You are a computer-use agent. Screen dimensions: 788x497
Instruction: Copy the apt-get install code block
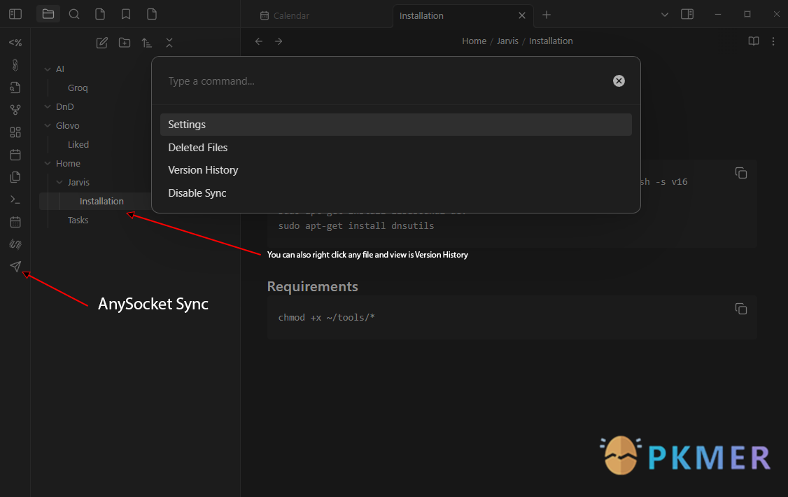[x=740, y=173]
